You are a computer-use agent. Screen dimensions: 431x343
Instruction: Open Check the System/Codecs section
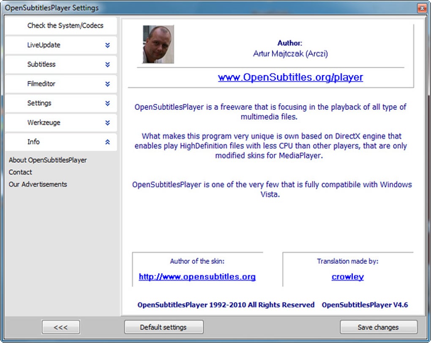tap(61, 26)
